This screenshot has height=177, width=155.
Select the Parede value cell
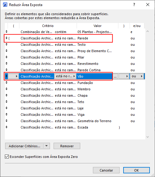pos(83,38)
